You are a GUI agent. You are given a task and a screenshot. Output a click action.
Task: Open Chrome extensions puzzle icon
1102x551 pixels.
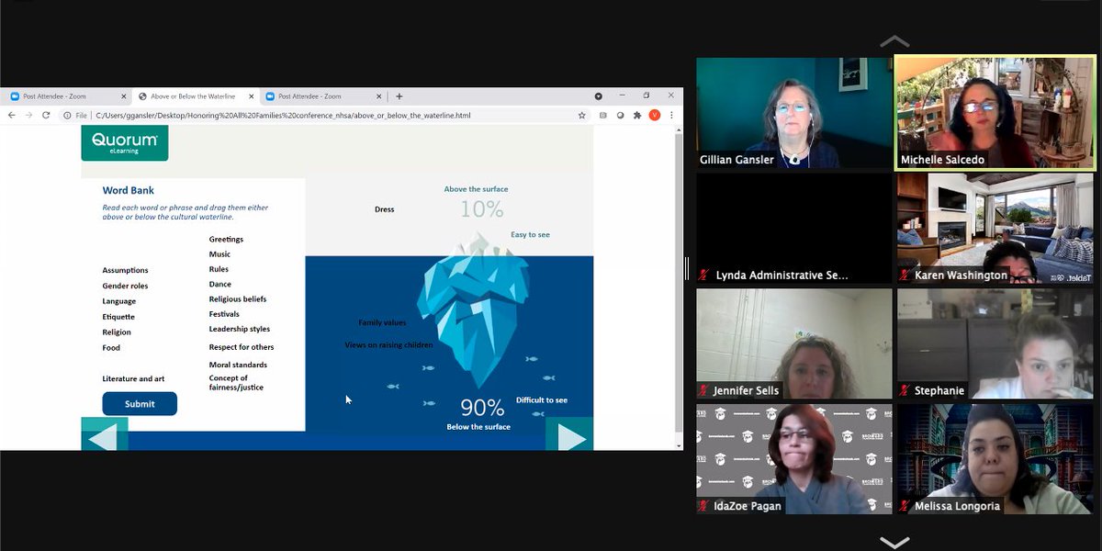click(x=637, y=116)
